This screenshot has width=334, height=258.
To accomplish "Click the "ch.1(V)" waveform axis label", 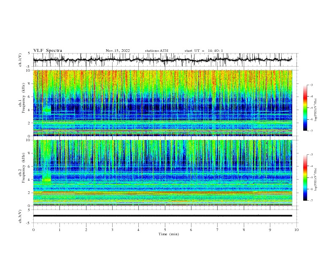I will (x=20, y=60).
